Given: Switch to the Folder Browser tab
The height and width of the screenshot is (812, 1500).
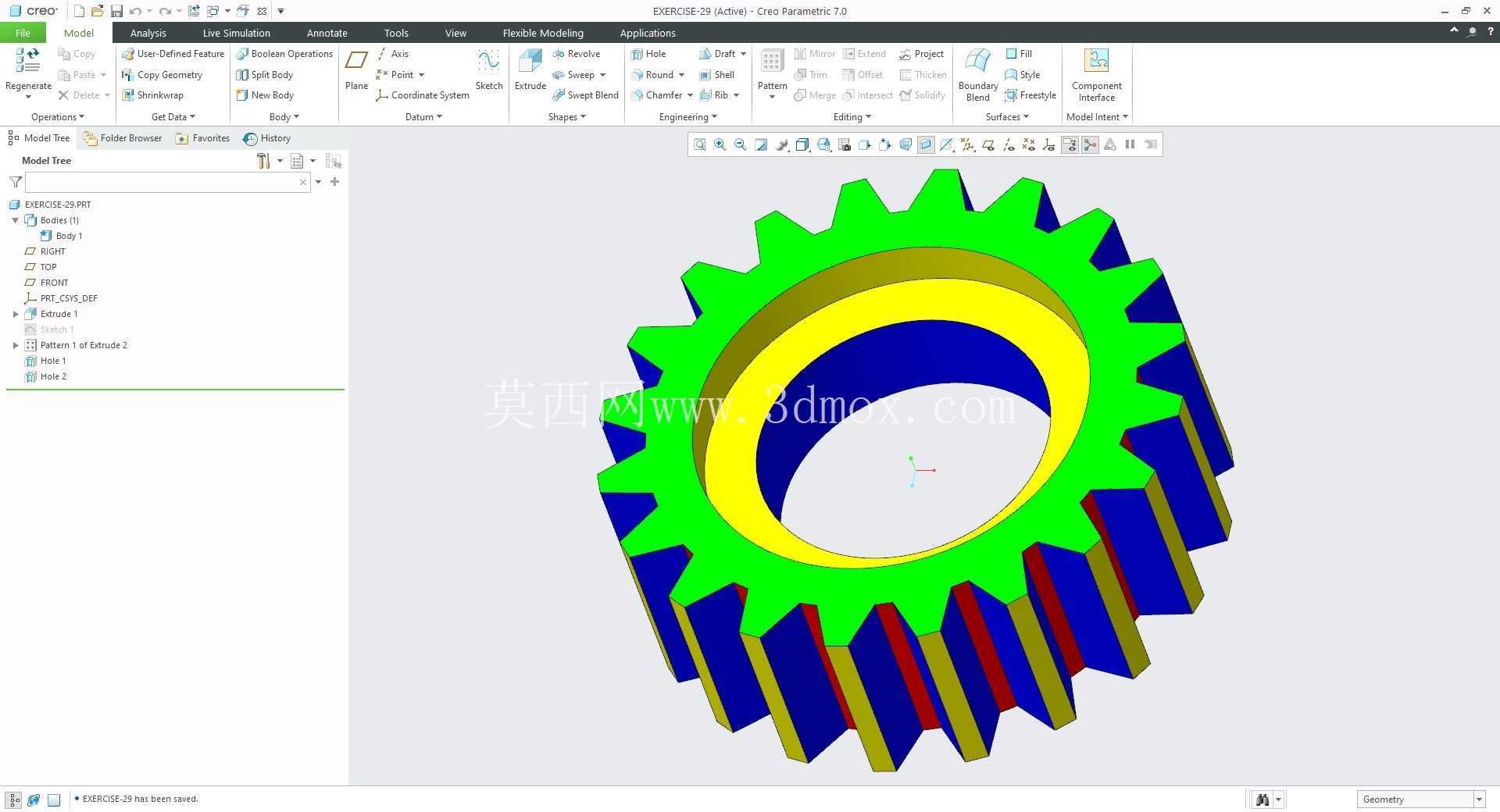Looking at the screenshot, I should tap(123, 138).
